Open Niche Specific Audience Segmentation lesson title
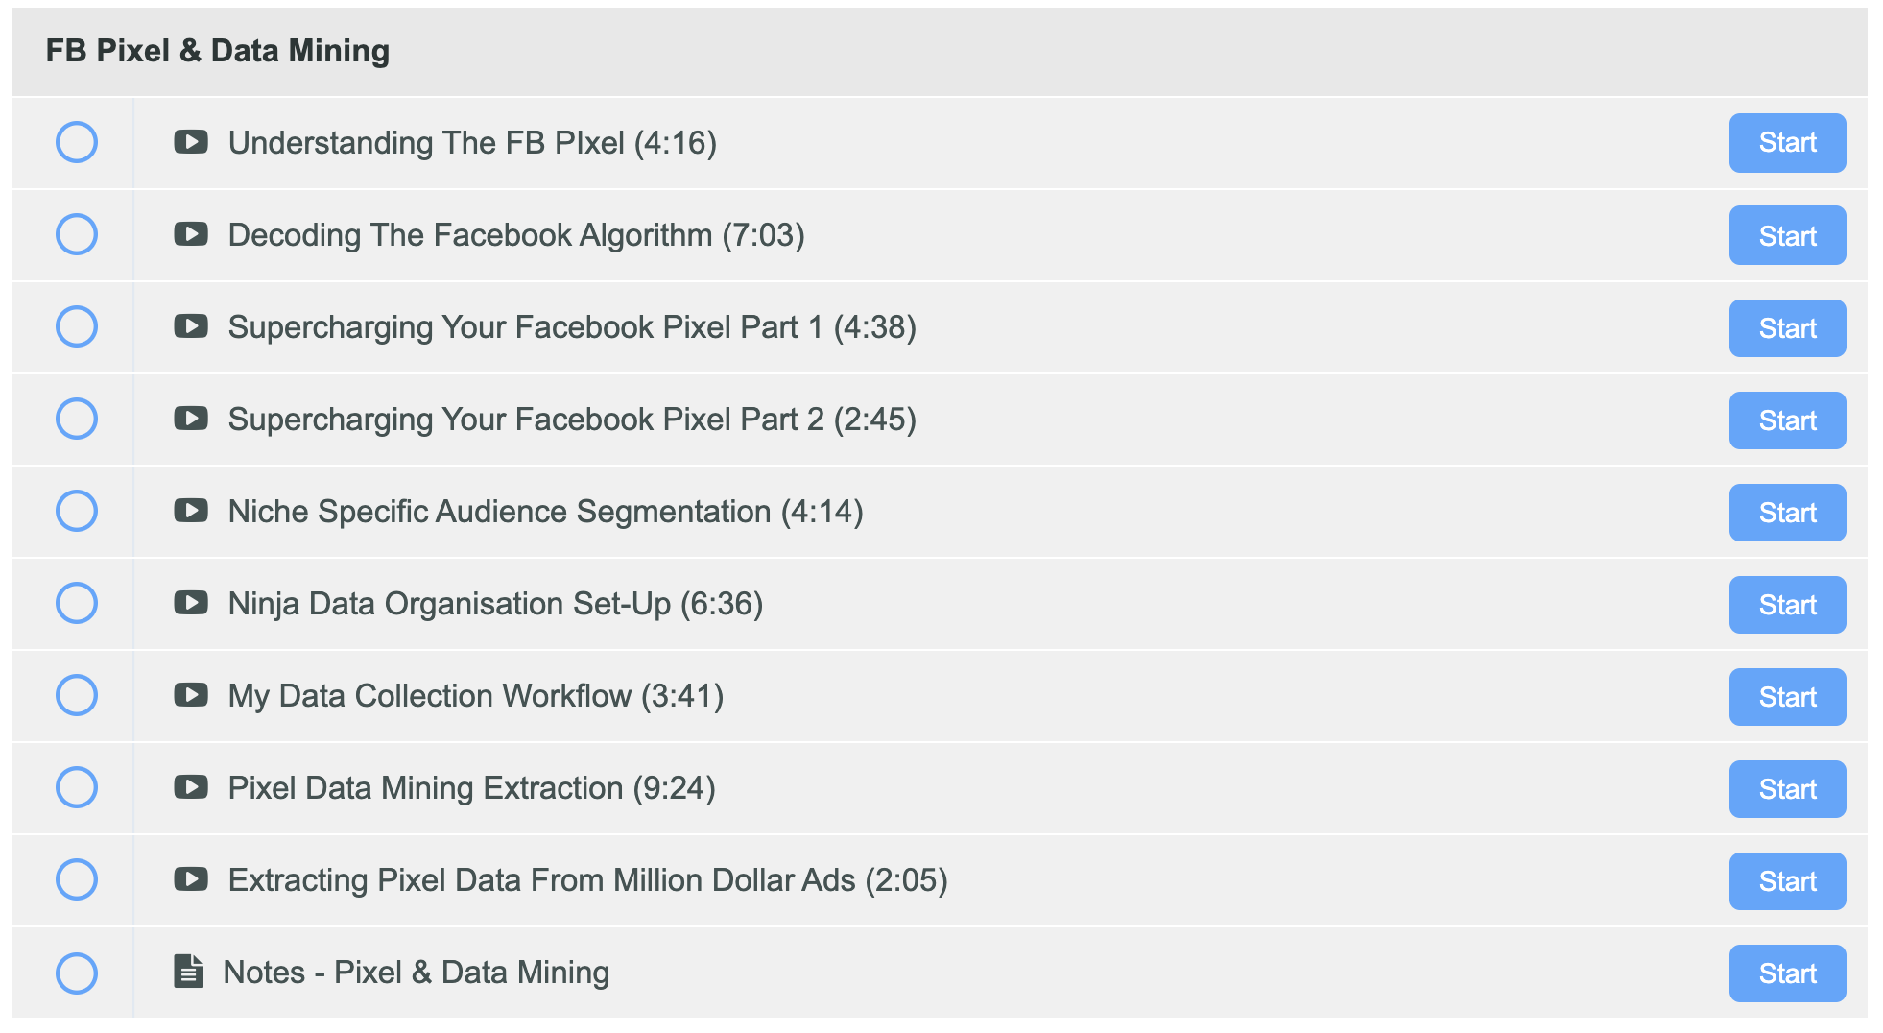 pos(545,512)
